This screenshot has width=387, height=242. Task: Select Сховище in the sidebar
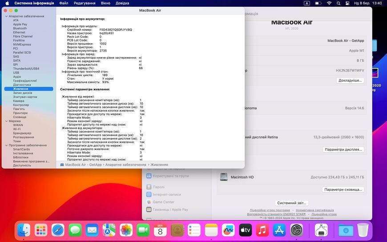tap(20, 117)
